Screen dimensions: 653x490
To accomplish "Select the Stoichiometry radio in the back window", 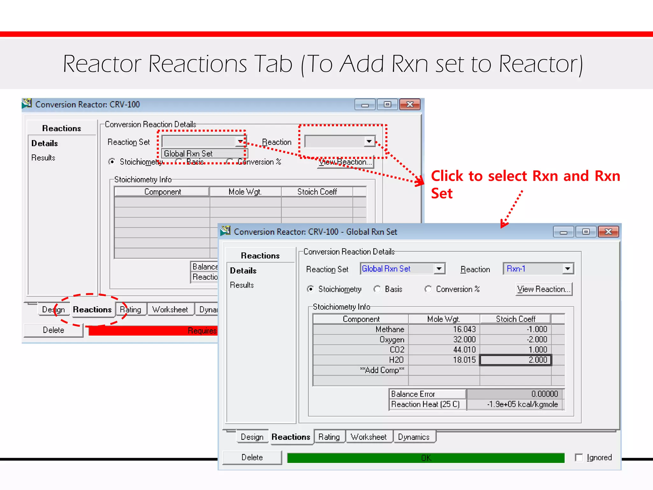I will [x=112, y=162].
